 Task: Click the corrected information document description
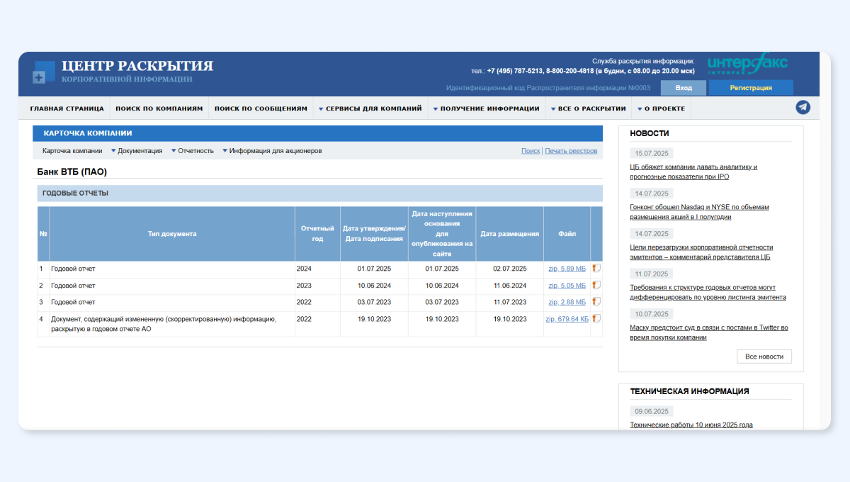(x=164, y=324)
